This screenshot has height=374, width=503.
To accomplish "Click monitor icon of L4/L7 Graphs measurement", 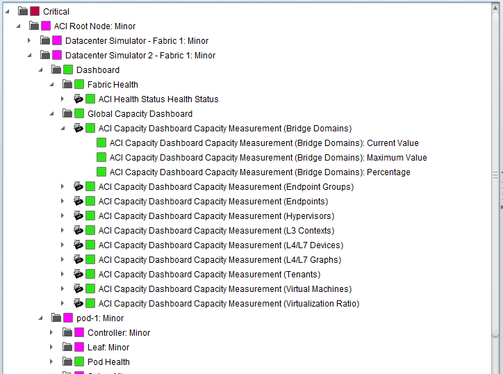I will point(79,259).
